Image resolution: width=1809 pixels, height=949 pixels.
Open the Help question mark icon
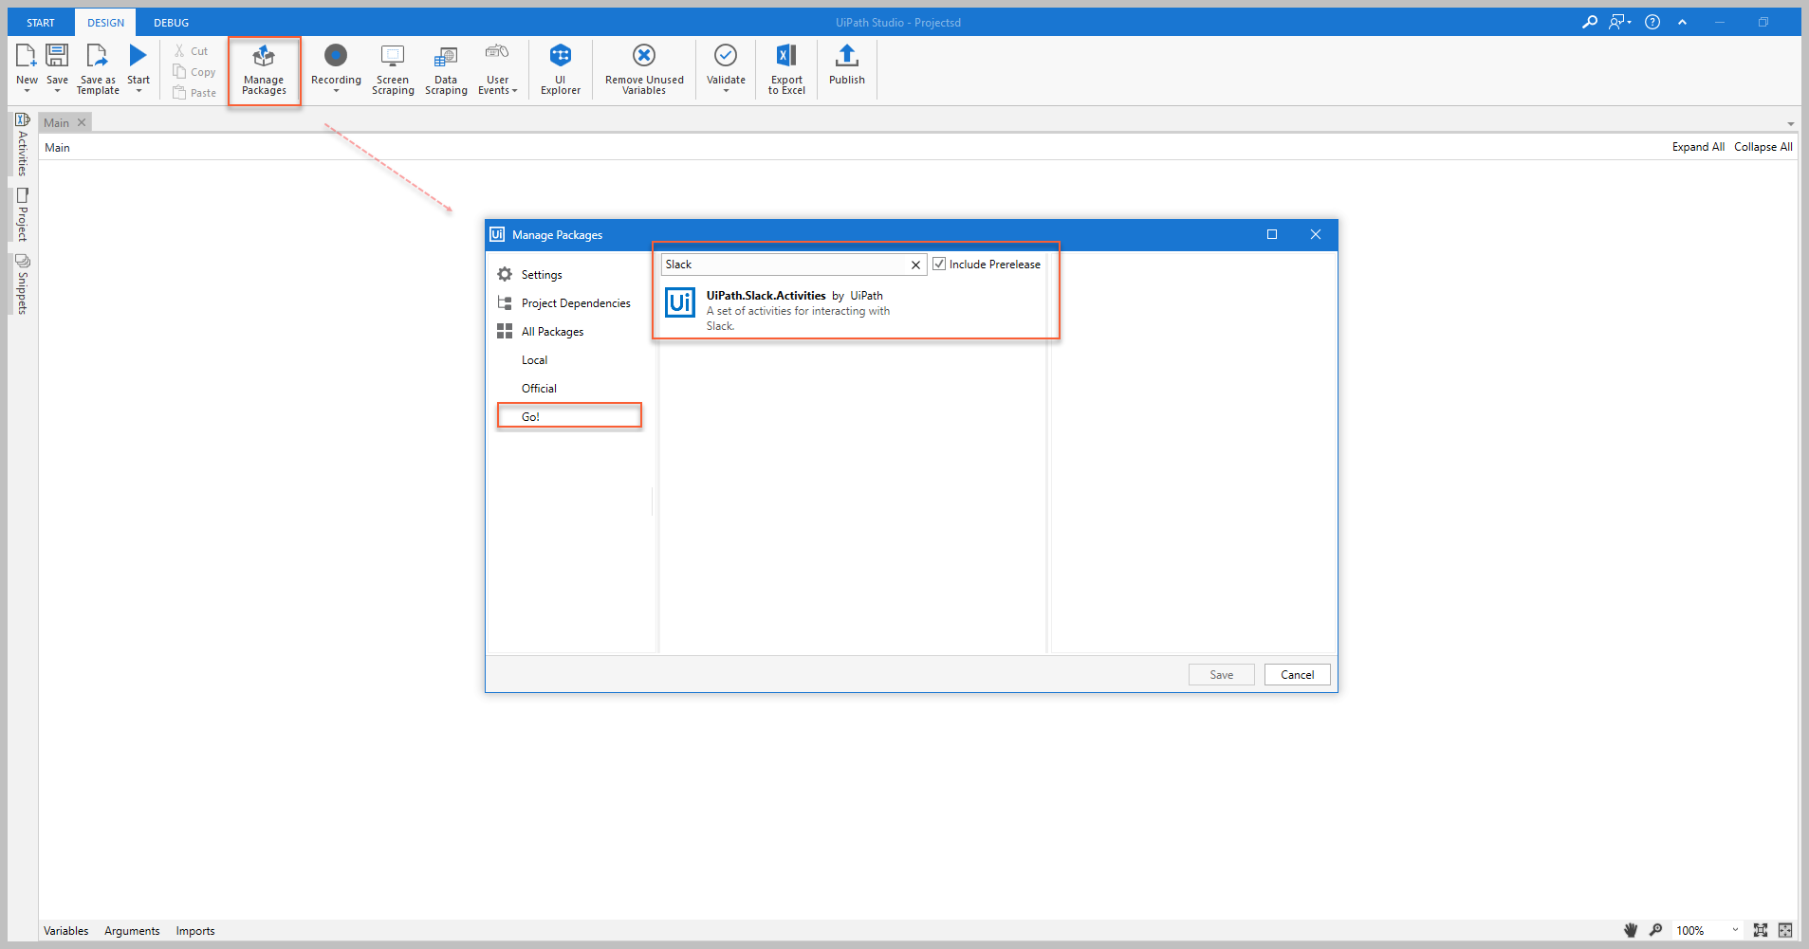coord(1652,22)
